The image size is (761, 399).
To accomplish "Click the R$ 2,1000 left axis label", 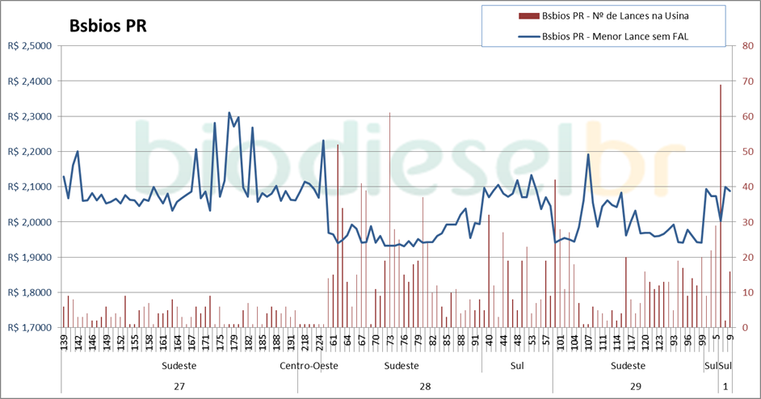I will [29, 187].
